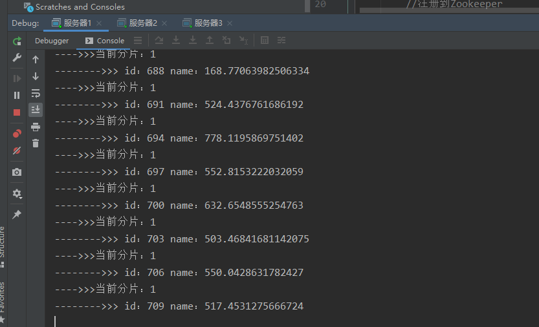Click the Step Into icon
The image size is (539, 327).
click(175, 40)
